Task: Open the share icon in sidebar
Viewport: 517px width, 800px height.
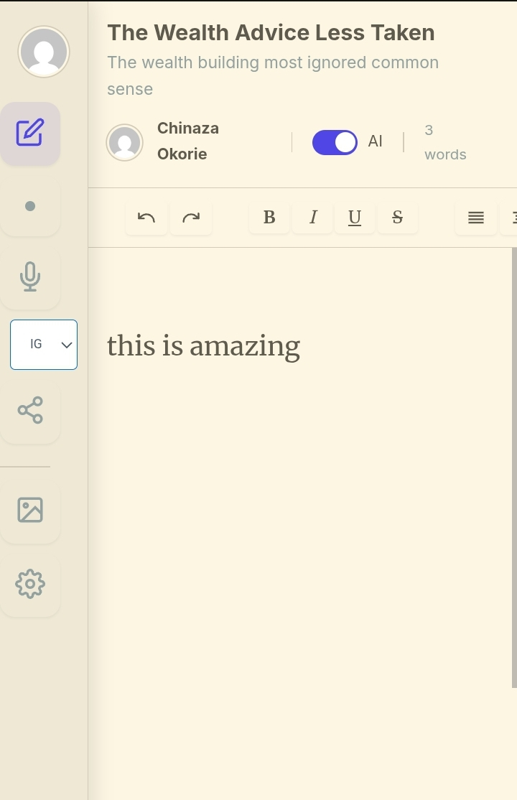Action: (x=30, y=410)
